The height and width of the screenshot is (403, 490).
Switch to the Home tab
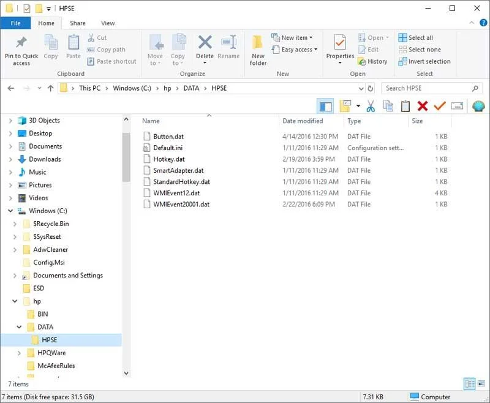[47, 23]
